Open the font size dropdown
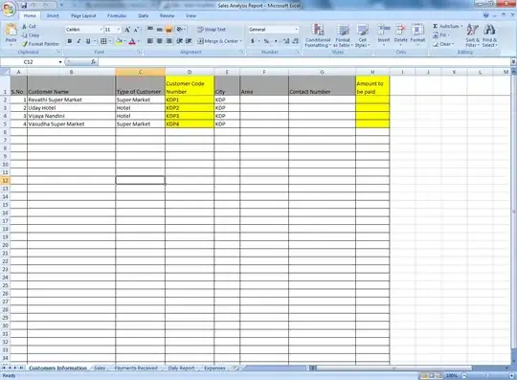The image size is (517, 380). click(x=119, y=30)
